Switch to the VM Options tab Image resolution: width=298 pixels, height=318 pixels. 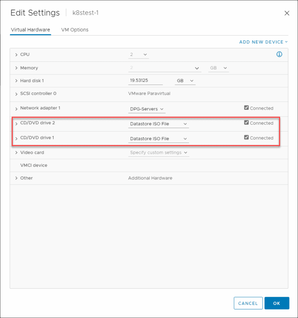coord(74,30)
